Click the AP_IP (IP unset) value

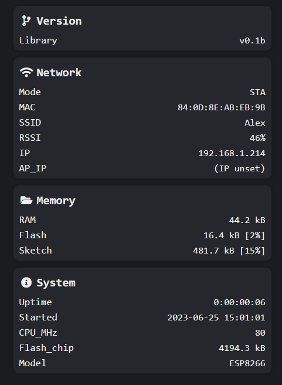pyautogui.click(x=239, y=168)
